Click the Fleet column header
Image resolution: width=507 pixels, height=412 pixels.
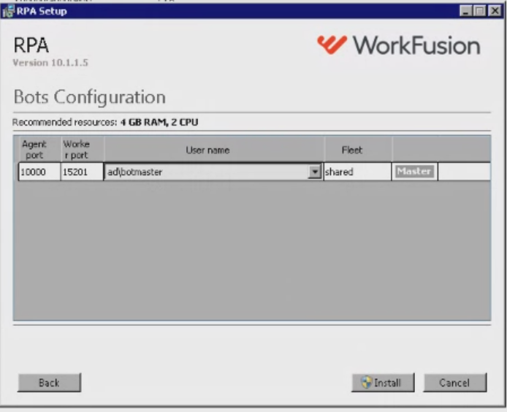(x=358, y=150)
